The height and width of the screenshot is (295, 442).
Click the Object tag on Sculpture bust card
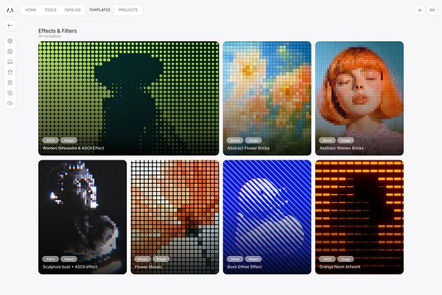[x=69, y=259]
